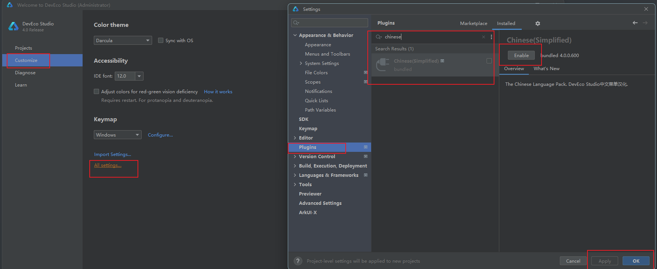The height and width of the screenshot is (269, 657).
Task: Click project-level icon next to File Colors
Action: (365, 72)
